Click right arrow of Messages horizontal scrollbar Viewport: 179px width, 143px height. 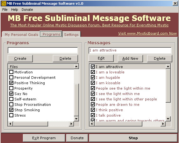click(163, 124)
